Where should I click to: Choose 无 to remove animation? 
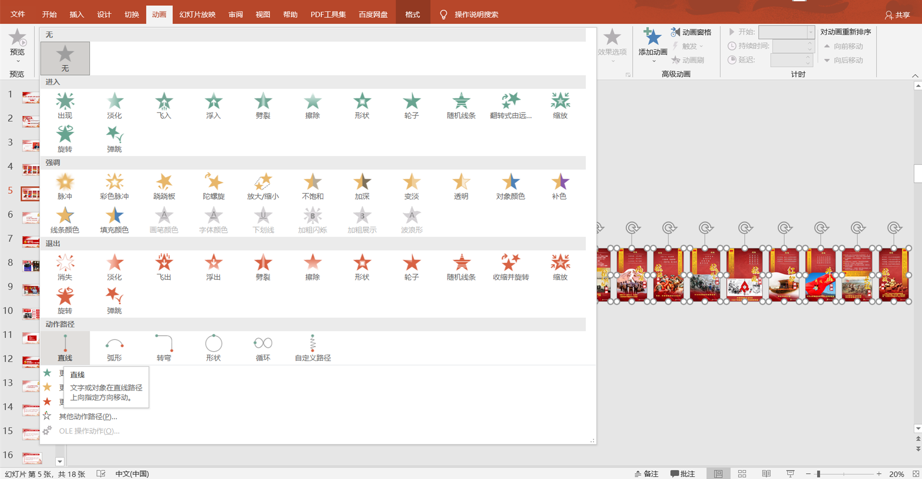point(65,58)
